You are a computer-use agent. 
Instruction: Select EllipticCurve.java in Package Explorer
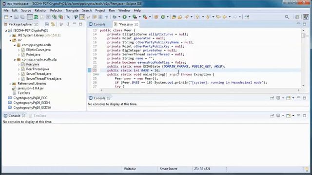click(x=38, y=50)
